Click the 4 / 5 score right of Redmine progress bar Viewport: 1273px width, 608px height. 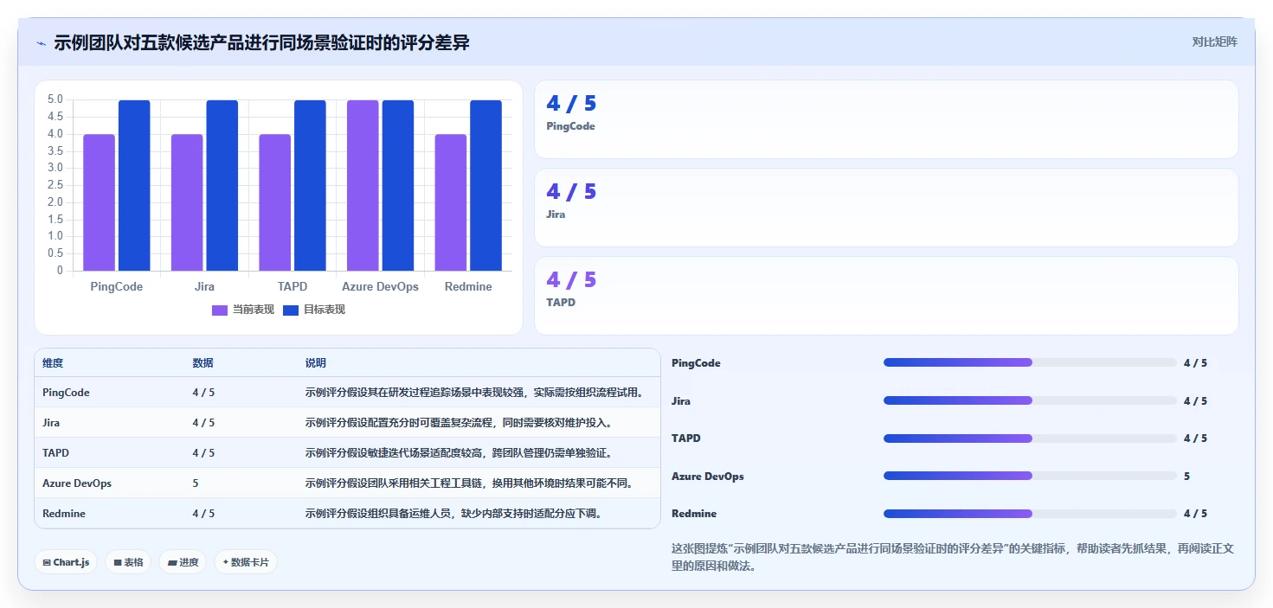tap(1195, 514)
